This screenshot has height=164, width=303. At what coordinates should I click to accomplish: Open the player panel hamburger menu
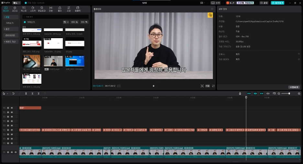[x=212, y=9]
